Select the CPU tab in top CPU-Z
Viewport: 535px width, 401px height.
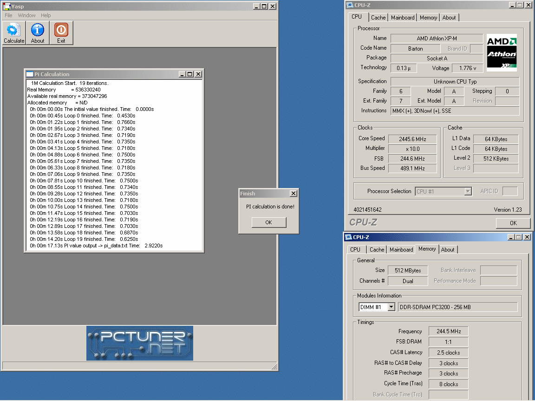tap(357, 17)
